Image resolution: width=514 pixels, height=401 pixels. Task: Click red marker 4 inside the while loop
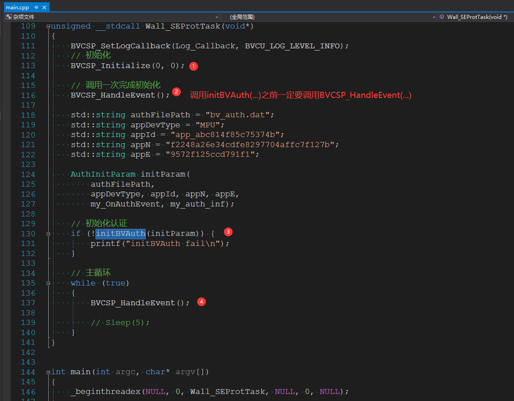point(201,302)
